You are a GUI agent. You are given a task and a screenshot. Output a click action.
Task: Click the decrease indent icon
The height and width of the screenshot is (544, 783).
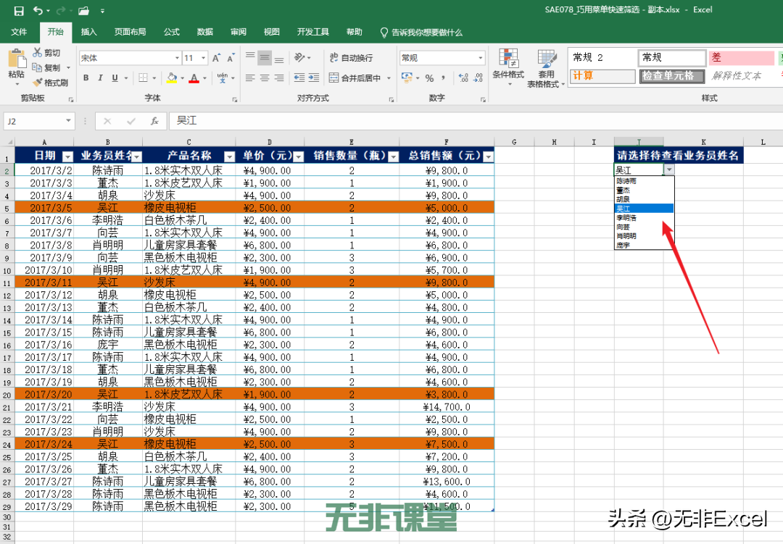(299, 78)
